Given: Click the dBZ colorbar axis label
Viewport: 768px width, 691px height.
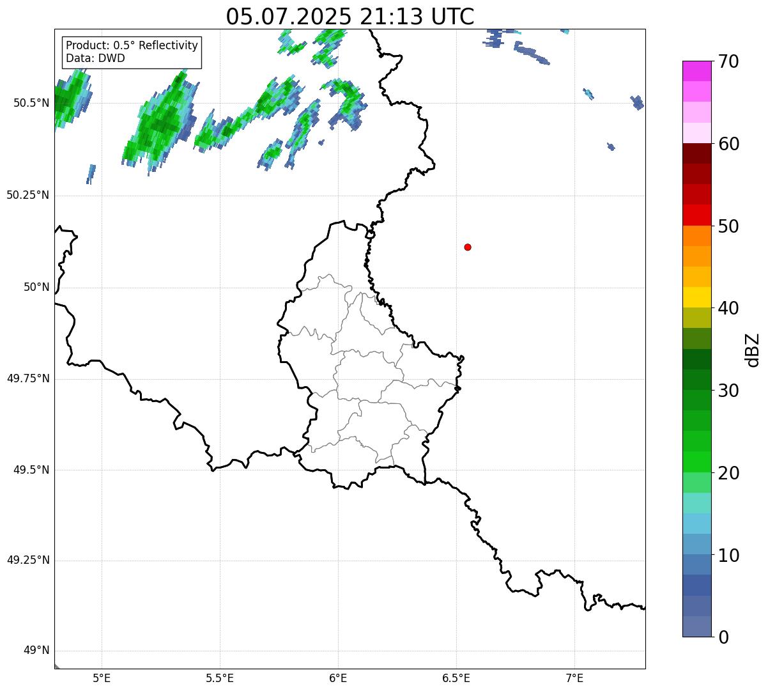Looking at the screenshot, I should [x=753, y=350].
